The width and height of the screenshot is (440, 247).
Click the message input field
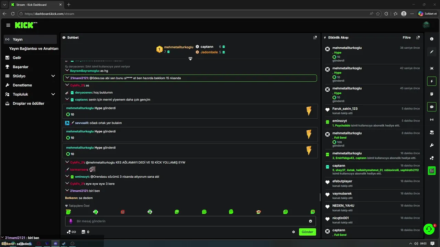coord(190,221)
